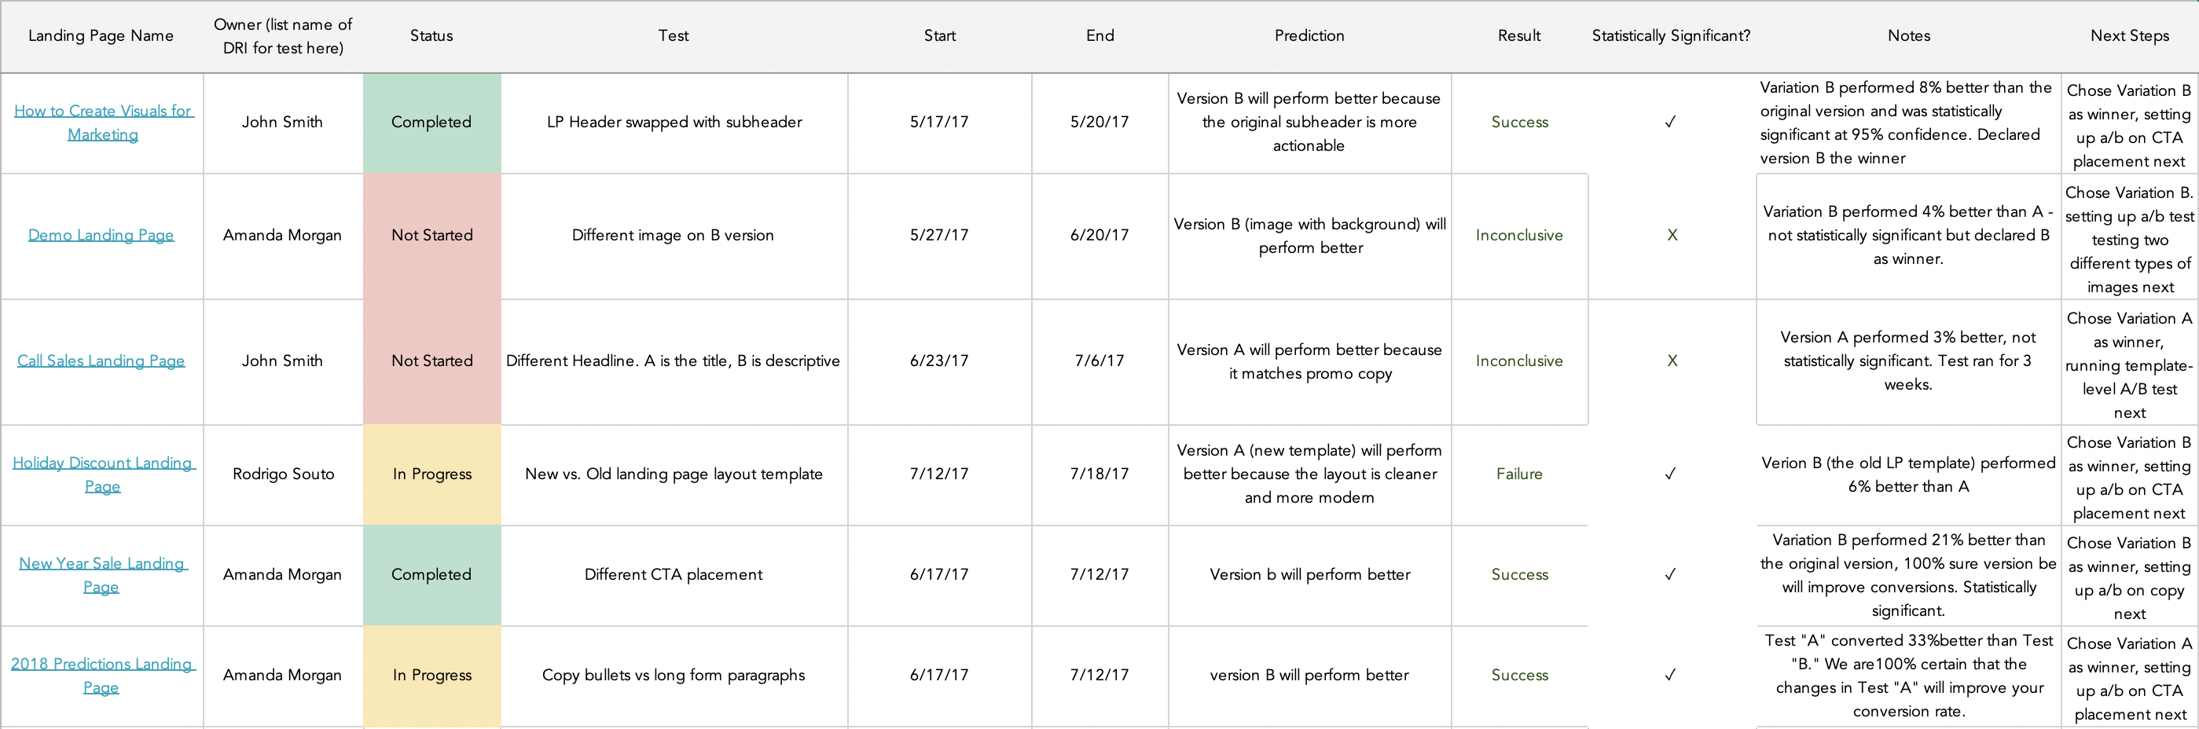This screenshot has width=2199, height=729.
Task: Open the Demo Landing Page link
Action: [x=101, y=236]
